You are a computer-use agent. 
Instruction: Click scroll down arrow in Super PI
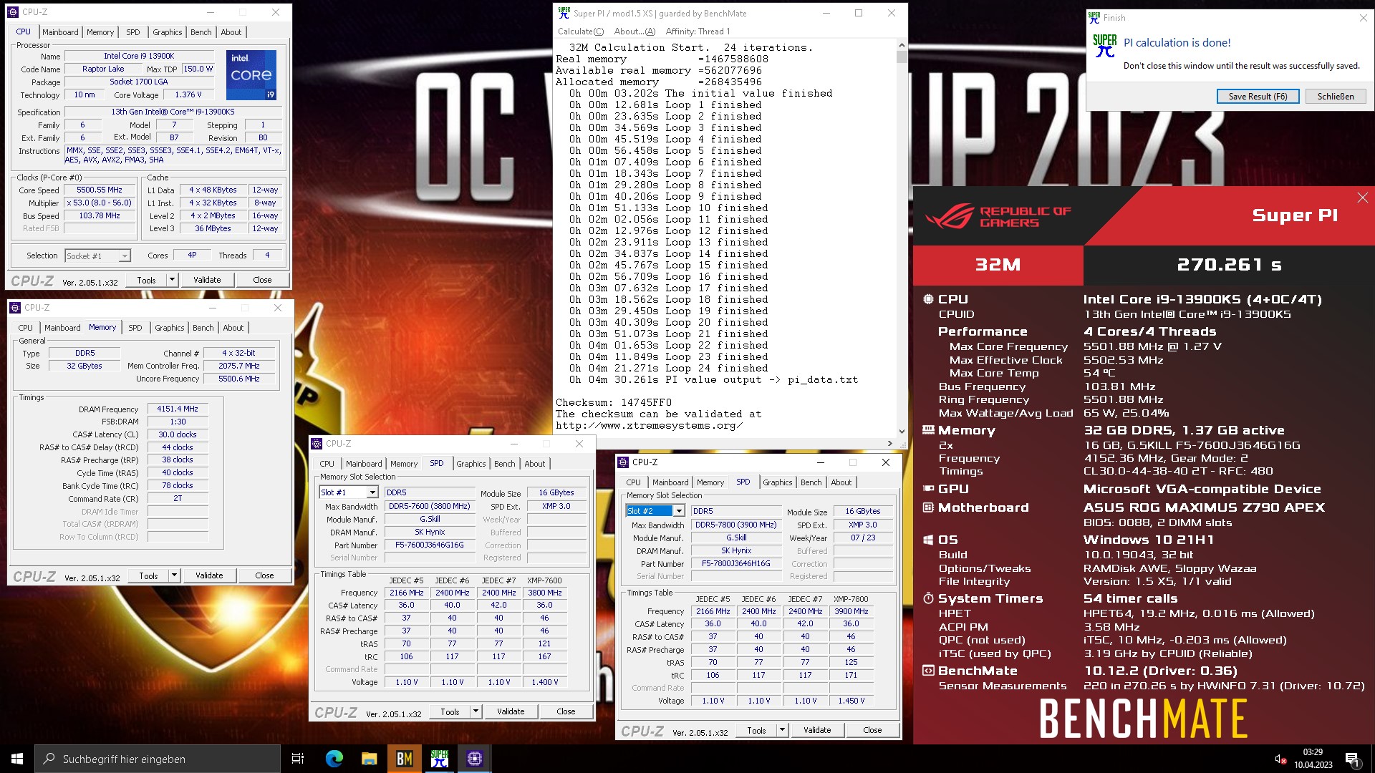(901, 432)
